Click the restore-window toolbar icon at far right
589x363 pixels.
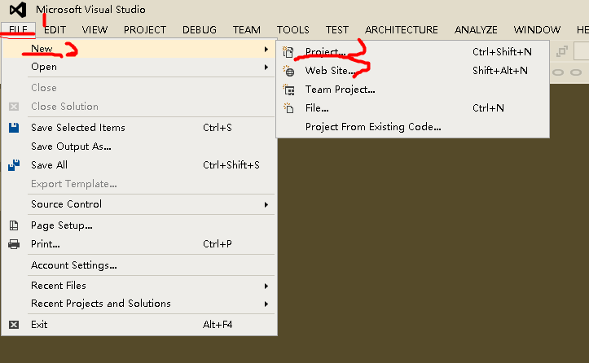pos(562,51)
